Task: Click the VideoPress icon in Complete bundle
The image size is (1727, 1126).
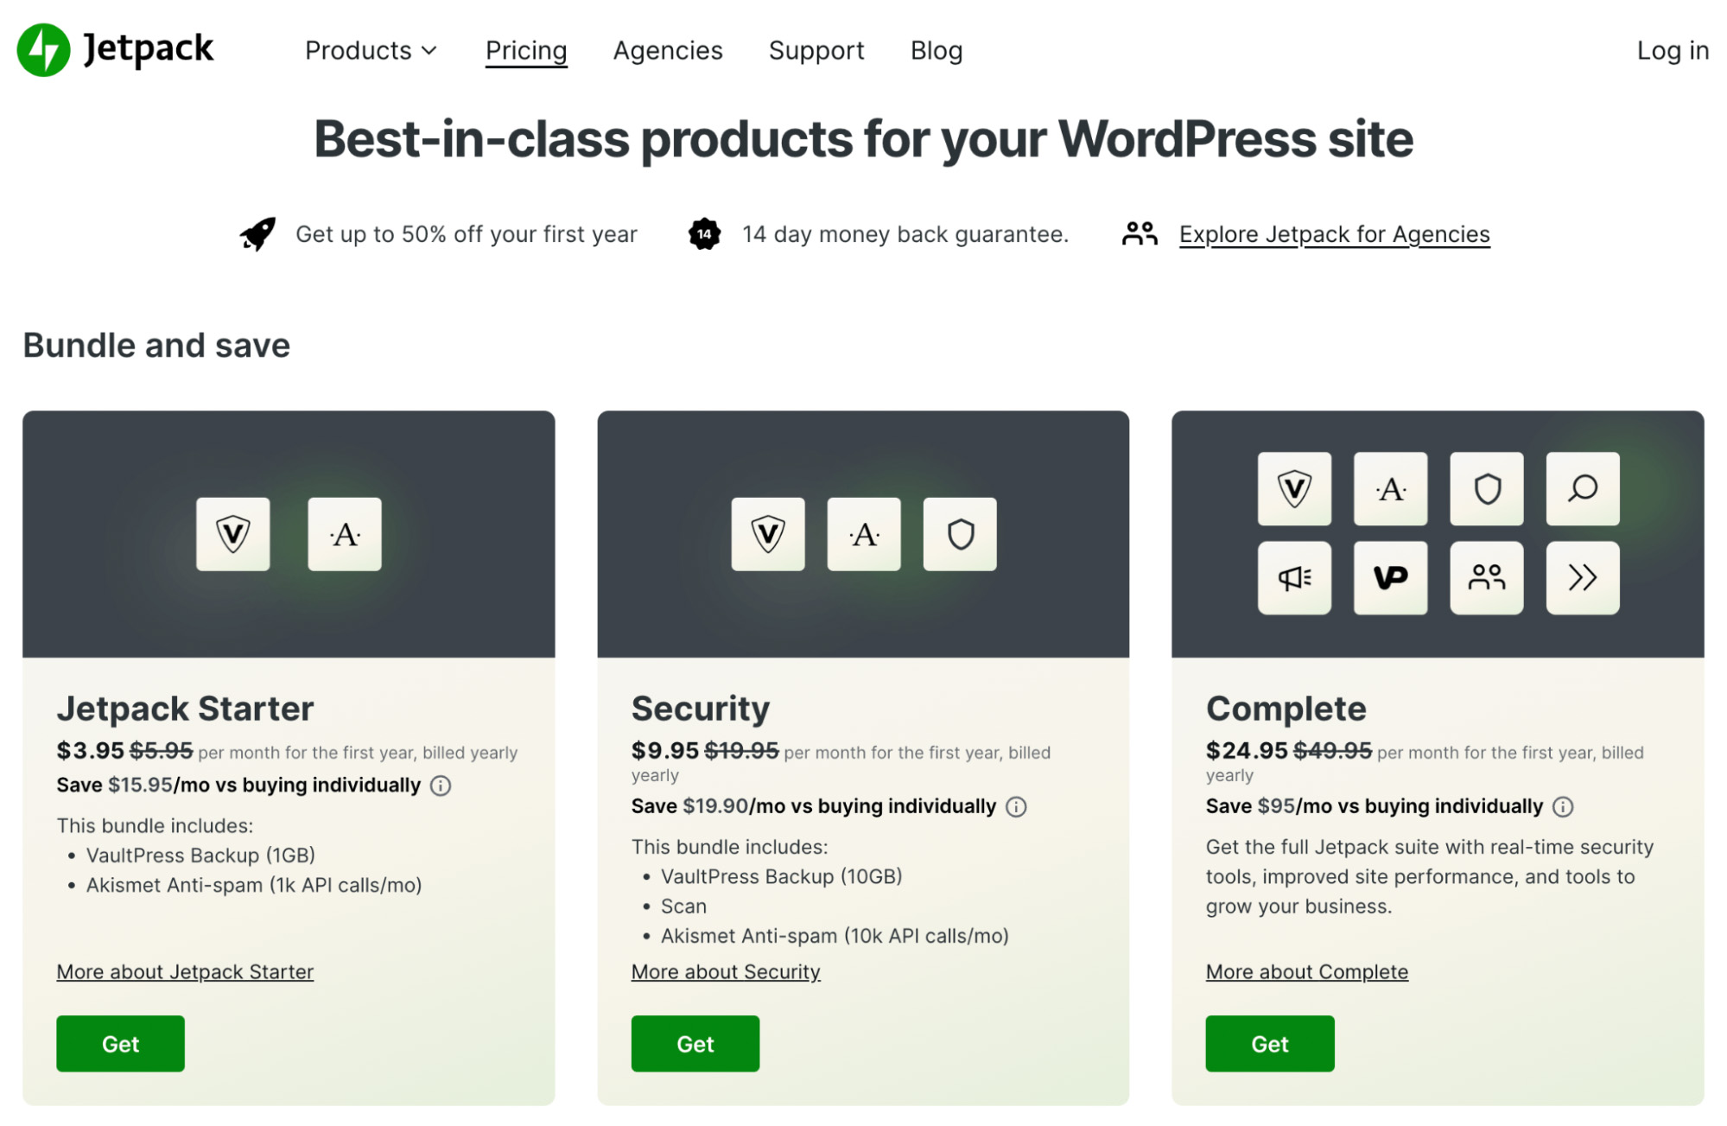Action: [1390, 578]
